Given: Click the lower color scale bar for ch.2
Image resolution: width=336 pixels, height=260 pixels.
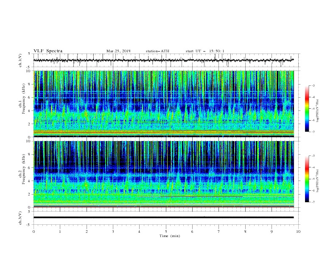Looking at the screenshot, I should [307, 179].
